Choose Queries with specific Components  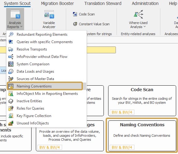(x=46, y=42)
